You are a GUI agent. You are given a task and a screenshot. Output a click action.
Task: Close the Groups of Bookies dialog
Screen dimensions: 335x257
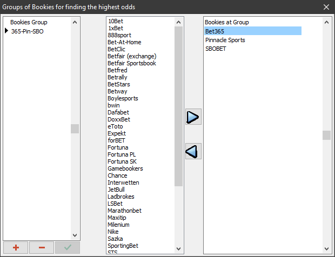coord(326,7)
